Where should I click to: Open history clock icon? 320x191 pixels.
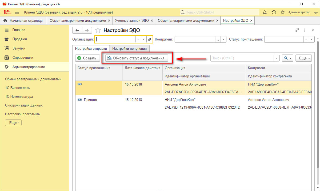click(274, 12)
